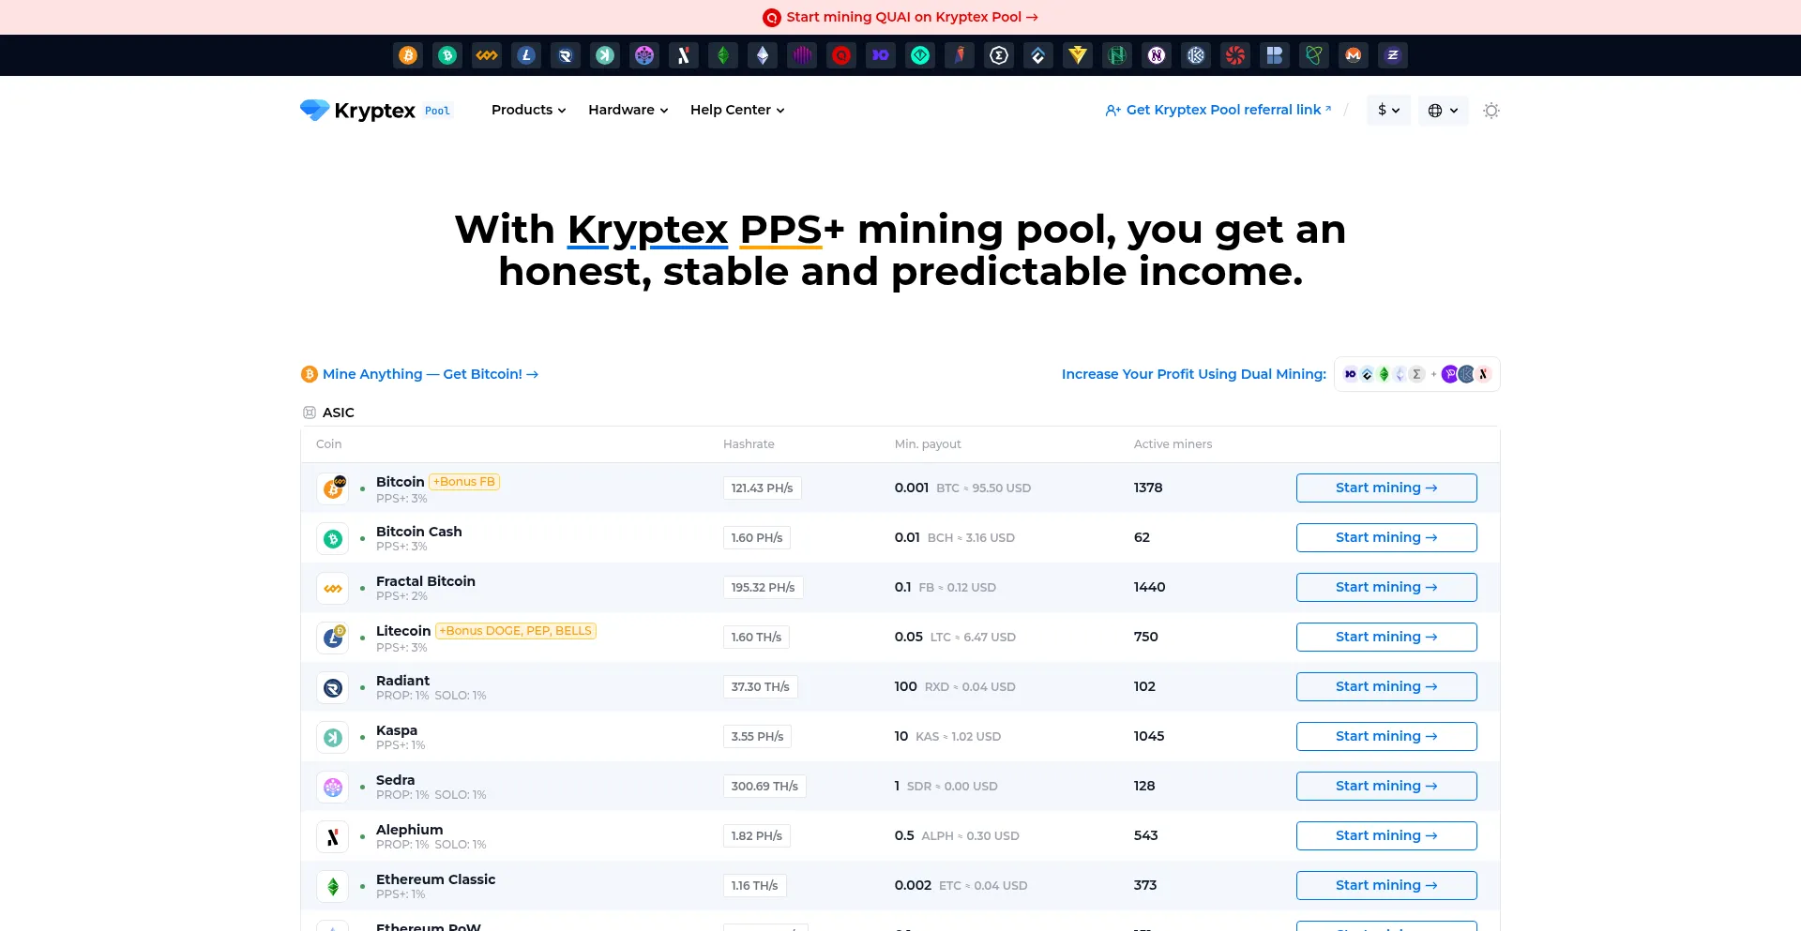Click the Kryptex Pool logo
Image resolution: width=1801 pixels, height=931 pixels.
coord(376,111)
